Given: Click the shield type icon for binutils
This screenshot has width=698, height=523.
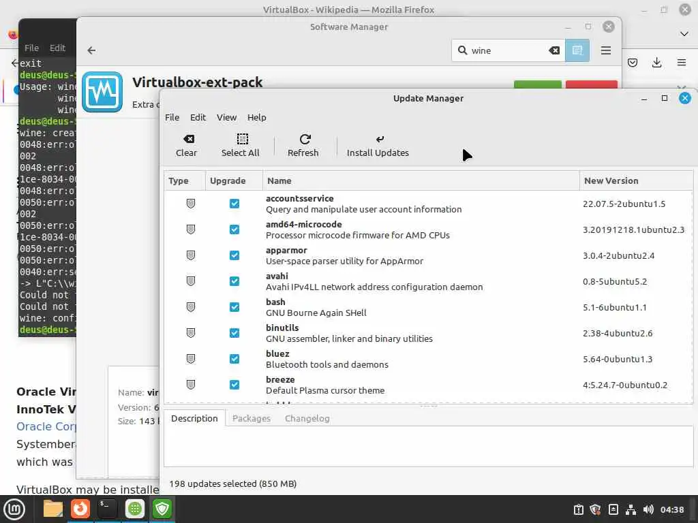Looking at the screenshot, I should pyautogui.click(x=191, y=332).
